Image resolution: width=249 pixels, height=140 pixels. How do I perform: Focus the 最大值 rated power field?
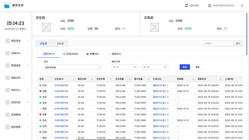point(155,67)
